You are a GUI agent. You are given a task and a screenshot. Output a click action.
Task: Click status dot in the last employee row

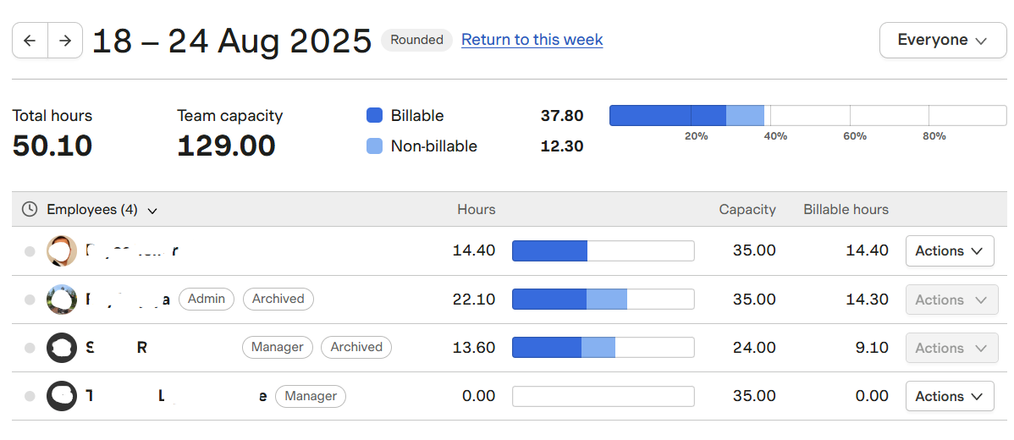click(30, 396)
